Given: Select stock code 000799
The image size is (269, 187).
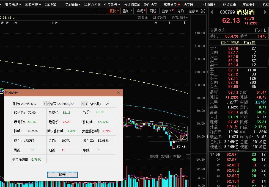Looking at the screenshot, I should (x=227, y=12).
